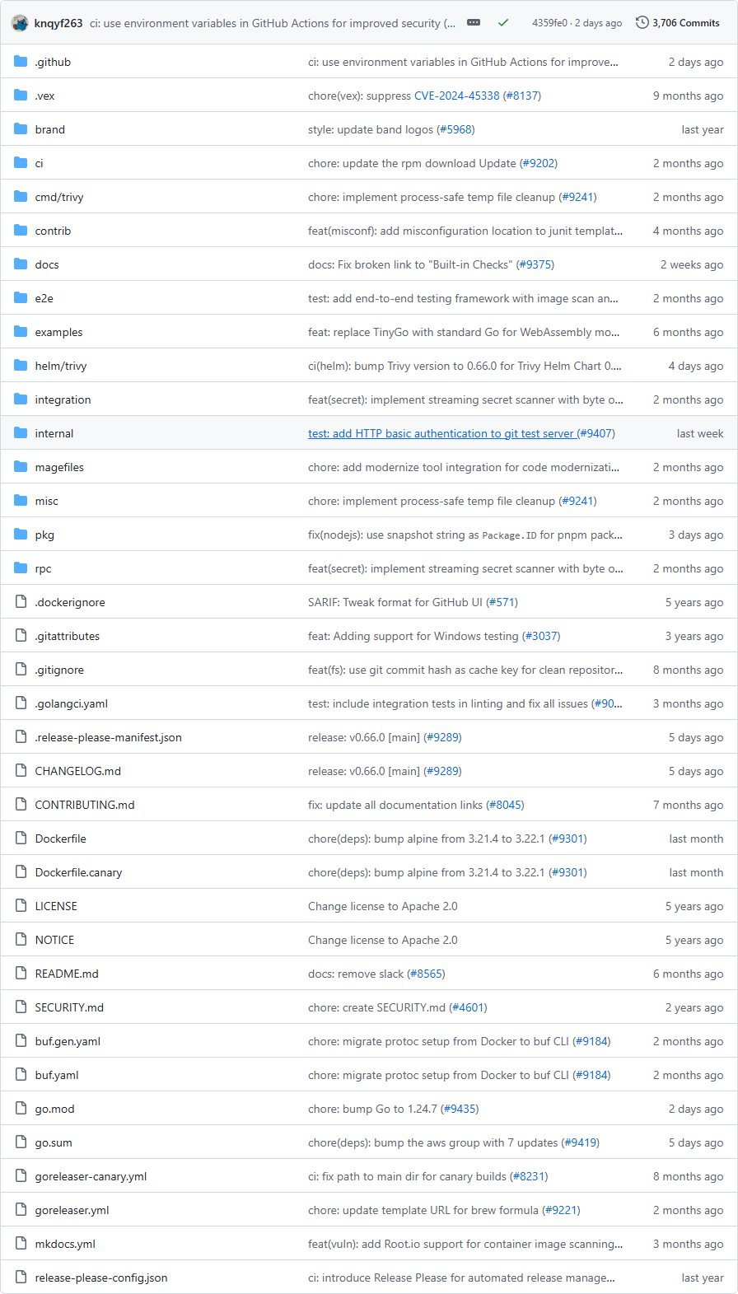Open the NOTICE file
The image size is (738, 1294).
pyautogui.click(x=54, y=940)
